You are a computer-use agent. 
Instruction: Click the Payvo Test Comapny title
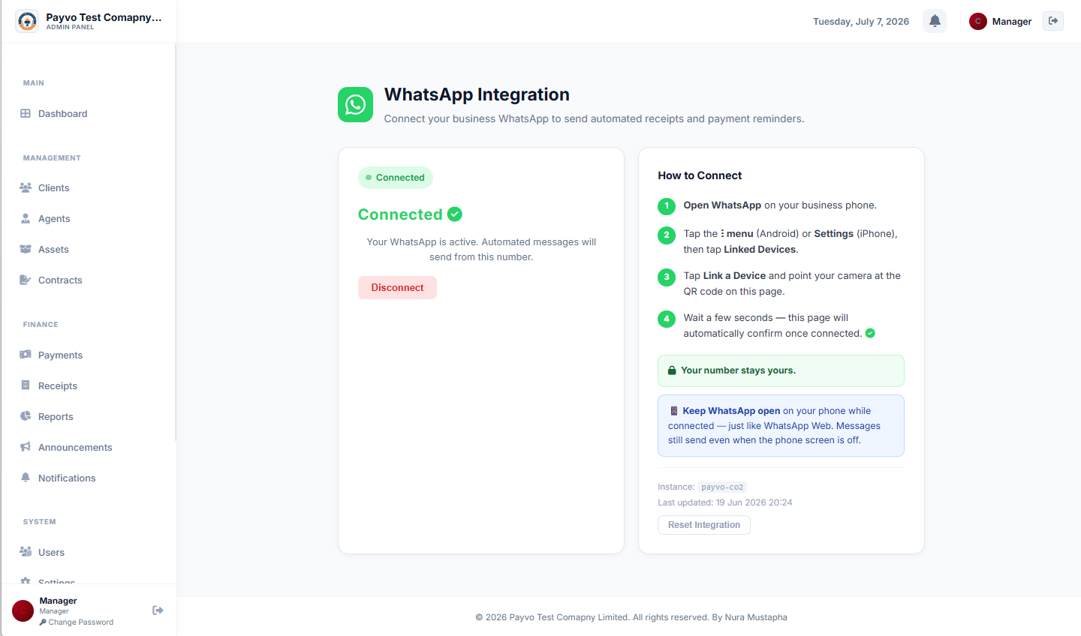tap(104, 17)
